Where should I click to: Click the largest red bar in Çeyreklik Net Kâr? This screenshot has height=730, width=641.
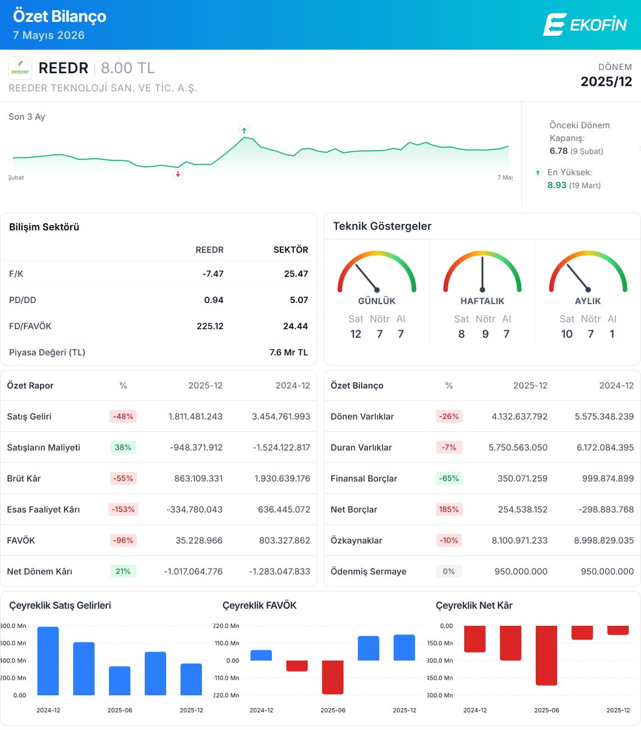pos(546,655)
